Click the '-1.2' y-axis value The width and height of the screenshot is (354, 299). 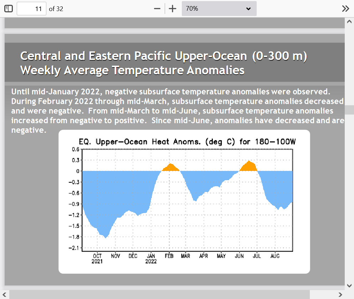pos(74,215)
